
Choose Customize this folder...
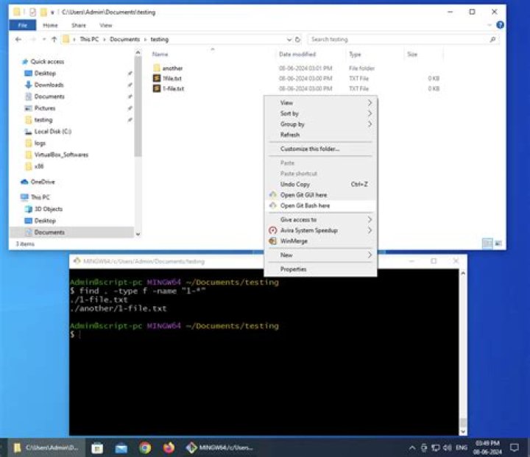point(320,149)
